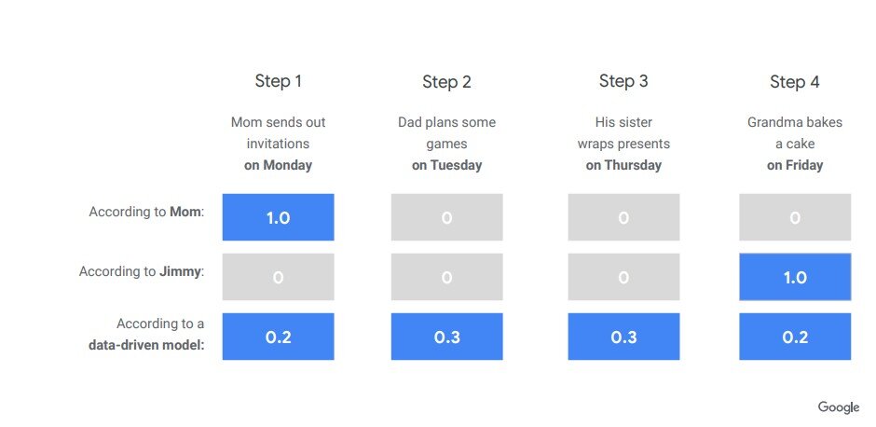Select Mom's gray 0 box under Step 2

[x=447, y=217]
